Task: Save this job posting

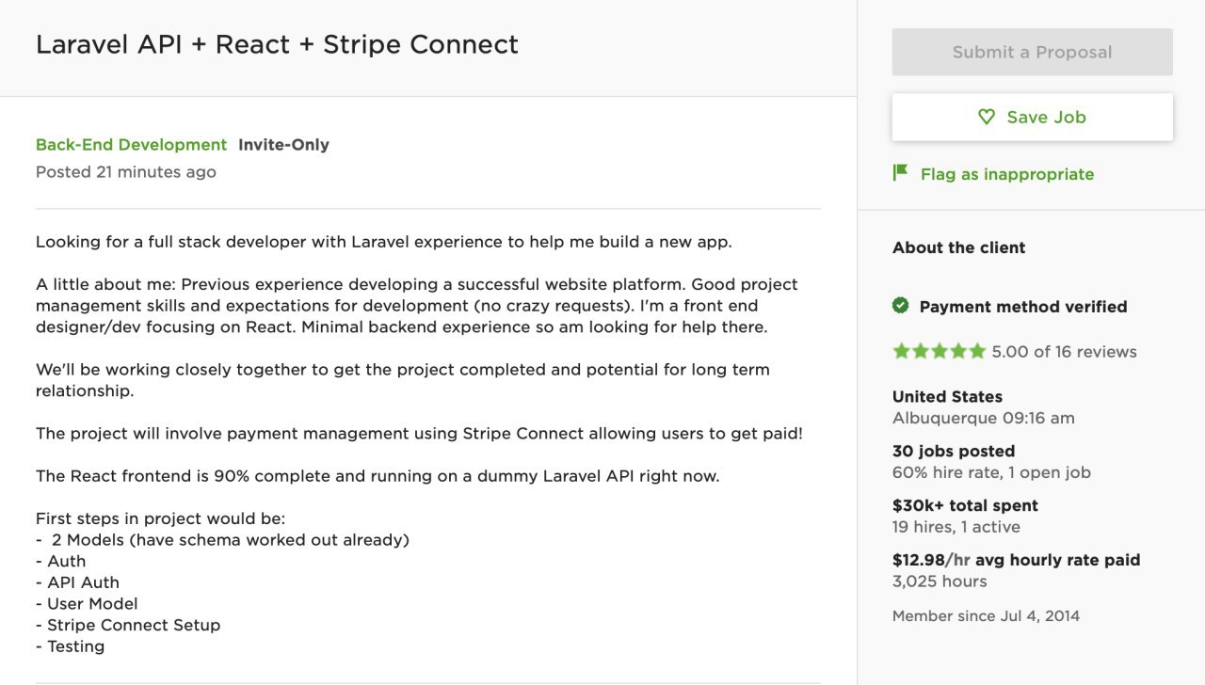Action: 1033,117
